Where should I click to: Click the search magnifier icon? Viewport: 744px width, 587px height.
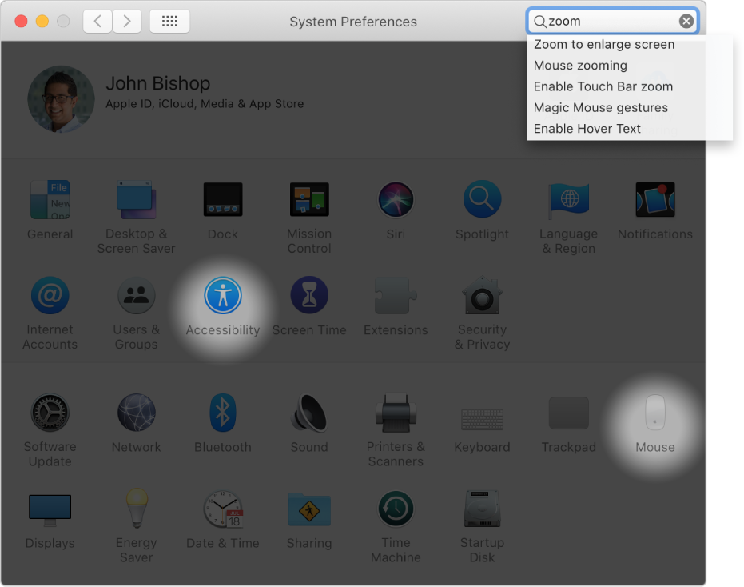point(540,22)
